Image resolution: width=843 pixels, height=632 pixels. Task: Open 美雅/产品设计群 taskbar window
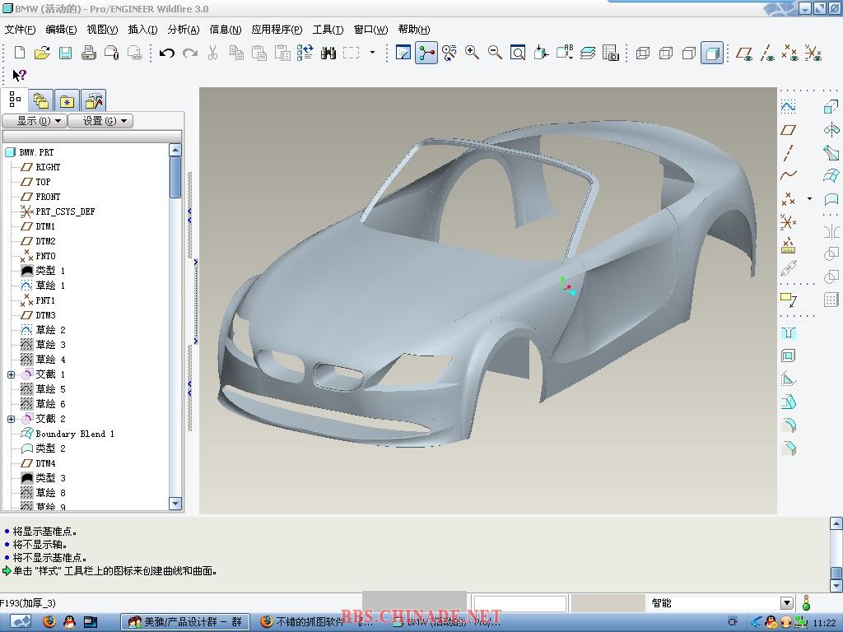(x=185, y=622)
